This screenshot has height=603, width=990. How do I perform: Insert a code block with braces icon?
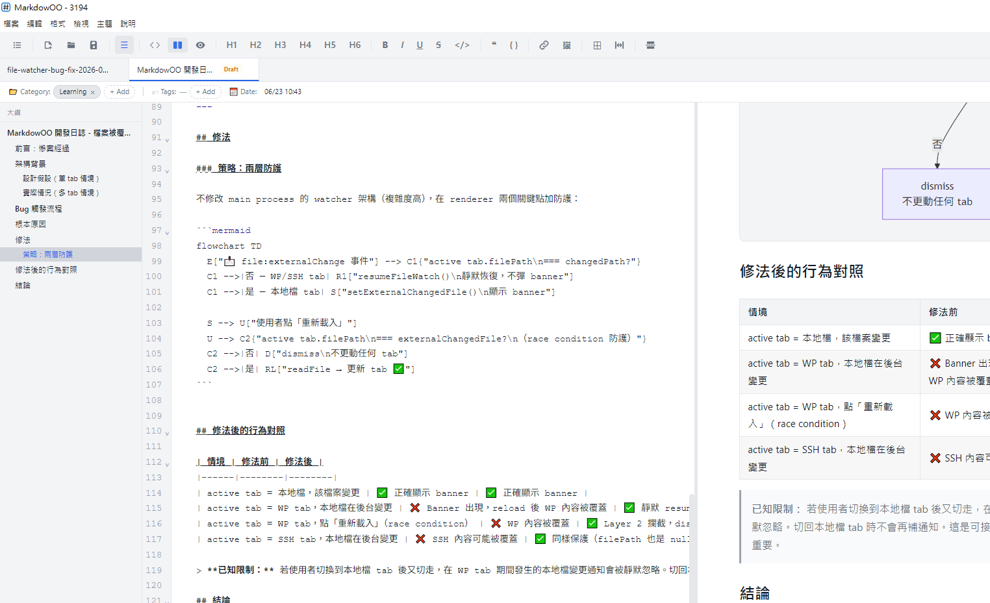(514, 45)
